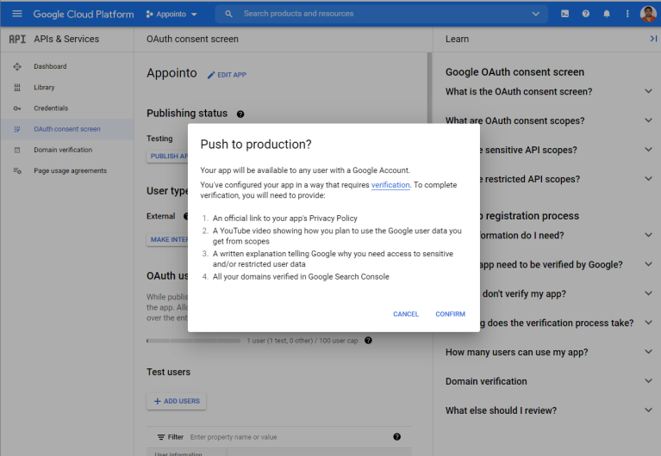Click the Library sidebar icon
661x456 pixels.
pyautogui.click(x=17, y=88)
